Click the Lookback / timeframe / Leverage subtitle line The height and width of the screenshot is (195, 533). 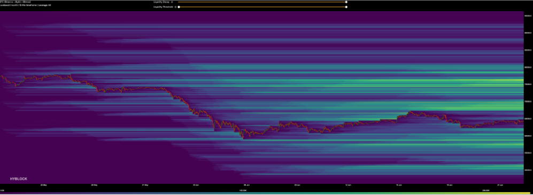pyautogui.click(x=26, y=5)
